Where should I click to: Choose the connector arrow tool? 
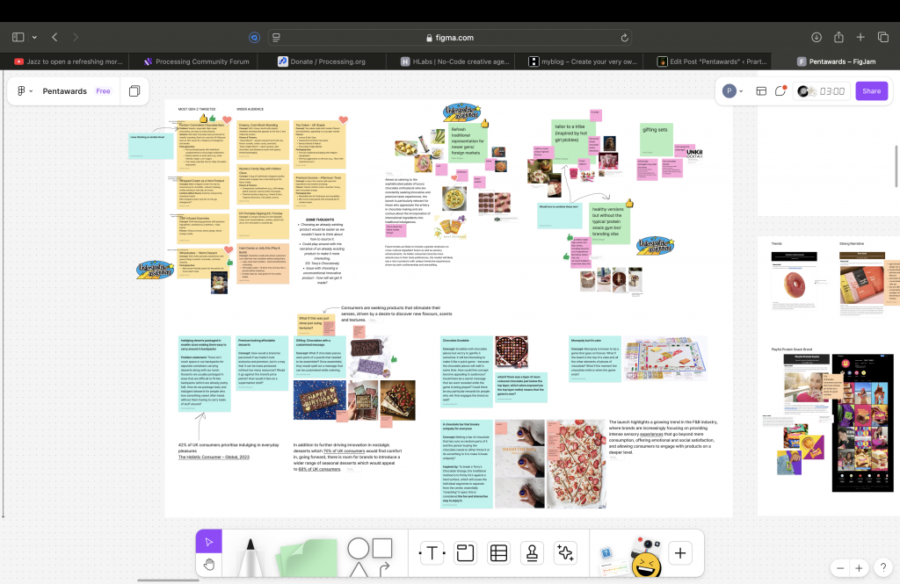(x=385, y=568)
